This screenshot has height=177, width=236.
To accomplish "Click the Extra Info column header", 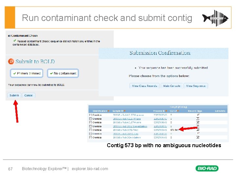I will click(x=220, y=111).
